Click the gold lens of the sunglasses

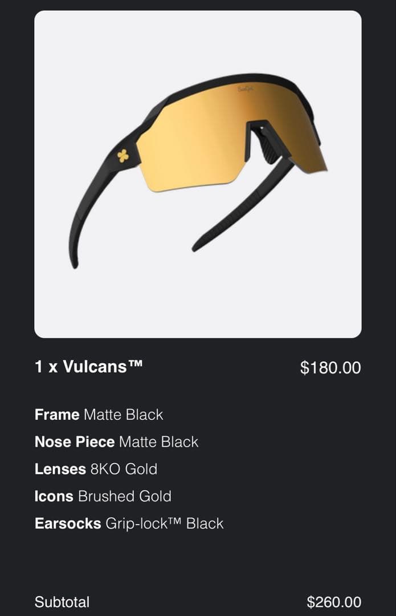[194, 143]
